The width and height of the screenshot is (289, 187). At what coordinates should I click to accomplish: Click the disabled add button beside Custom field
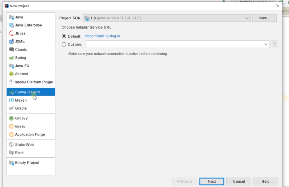pyautogui.click(x=274, y=44)
